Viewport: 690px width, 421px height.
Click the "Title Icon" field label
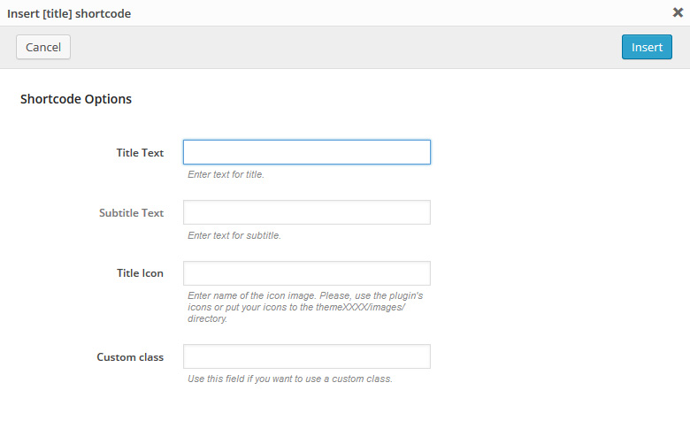pos(140,273)
